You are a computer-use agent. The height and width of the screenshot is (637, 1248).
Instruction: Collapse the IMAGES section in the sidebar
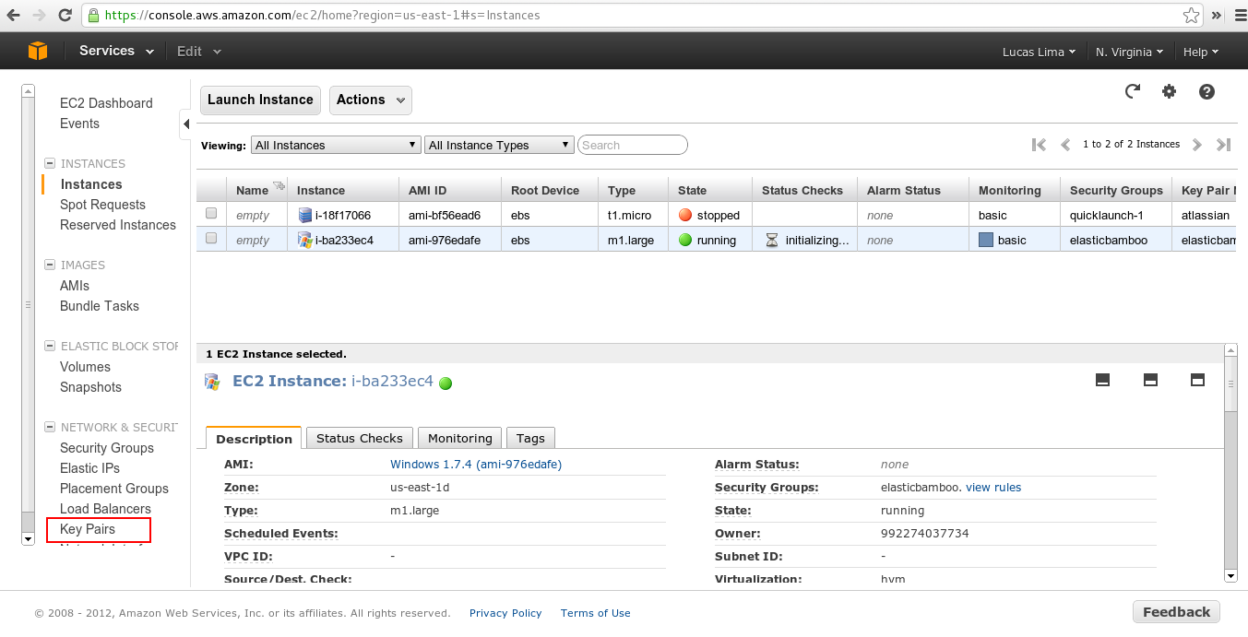point(49,265)
